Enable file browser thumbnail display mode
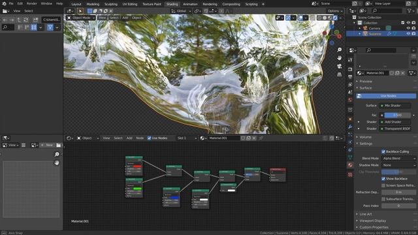The height and width of the screenshot is (235, 418). (x=33, y=27)
